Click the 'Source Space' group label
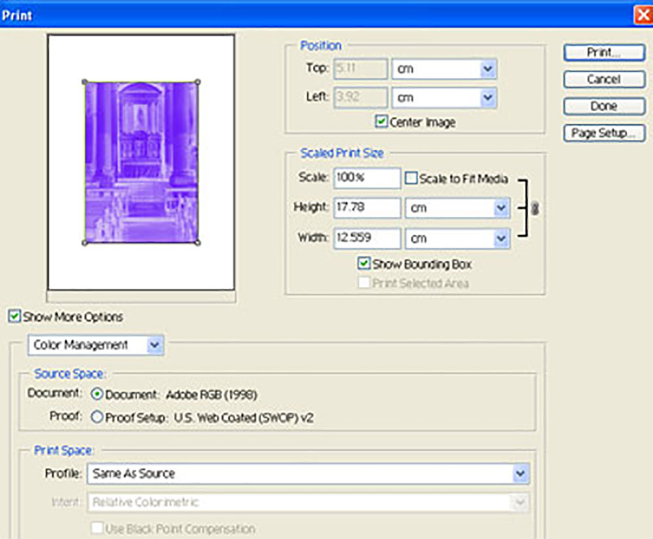Screen dimensions: 653x539 (70, 374)
